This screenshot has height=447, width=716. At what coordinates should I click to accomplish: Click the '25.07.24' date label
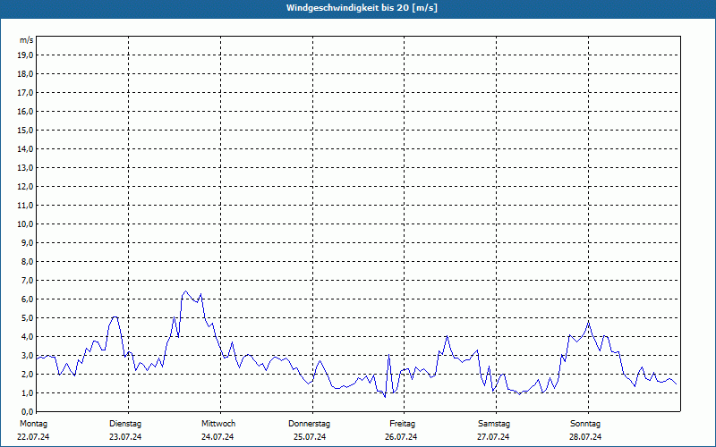coord(310,437)
